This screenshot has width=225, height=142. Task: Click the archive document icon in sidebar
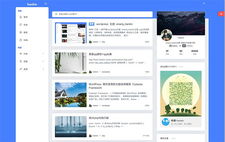tap(21, 40)
